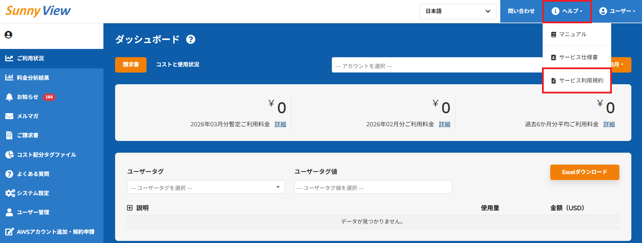Open 詳細 link for 2026年02月分ご利用料金

[444, 124]
